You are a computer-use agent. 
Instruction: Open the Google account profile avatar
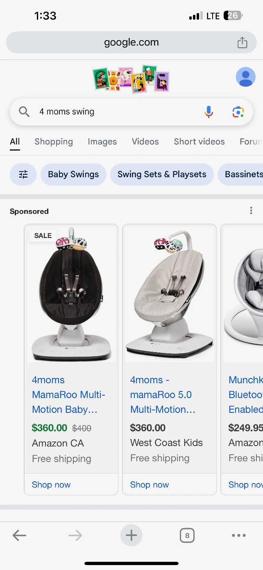(245, 77)
